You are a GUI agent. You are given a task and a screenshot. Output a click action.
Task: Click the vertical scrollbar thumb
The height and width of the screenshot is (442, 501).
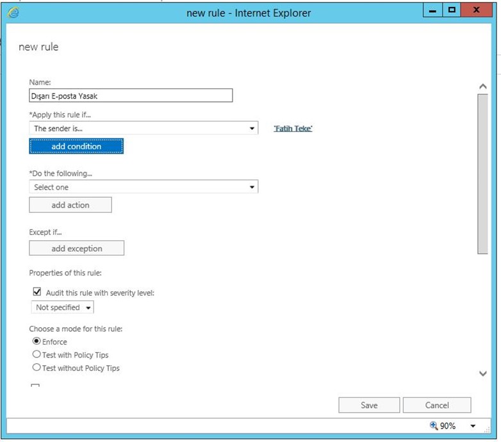(483, 173)
